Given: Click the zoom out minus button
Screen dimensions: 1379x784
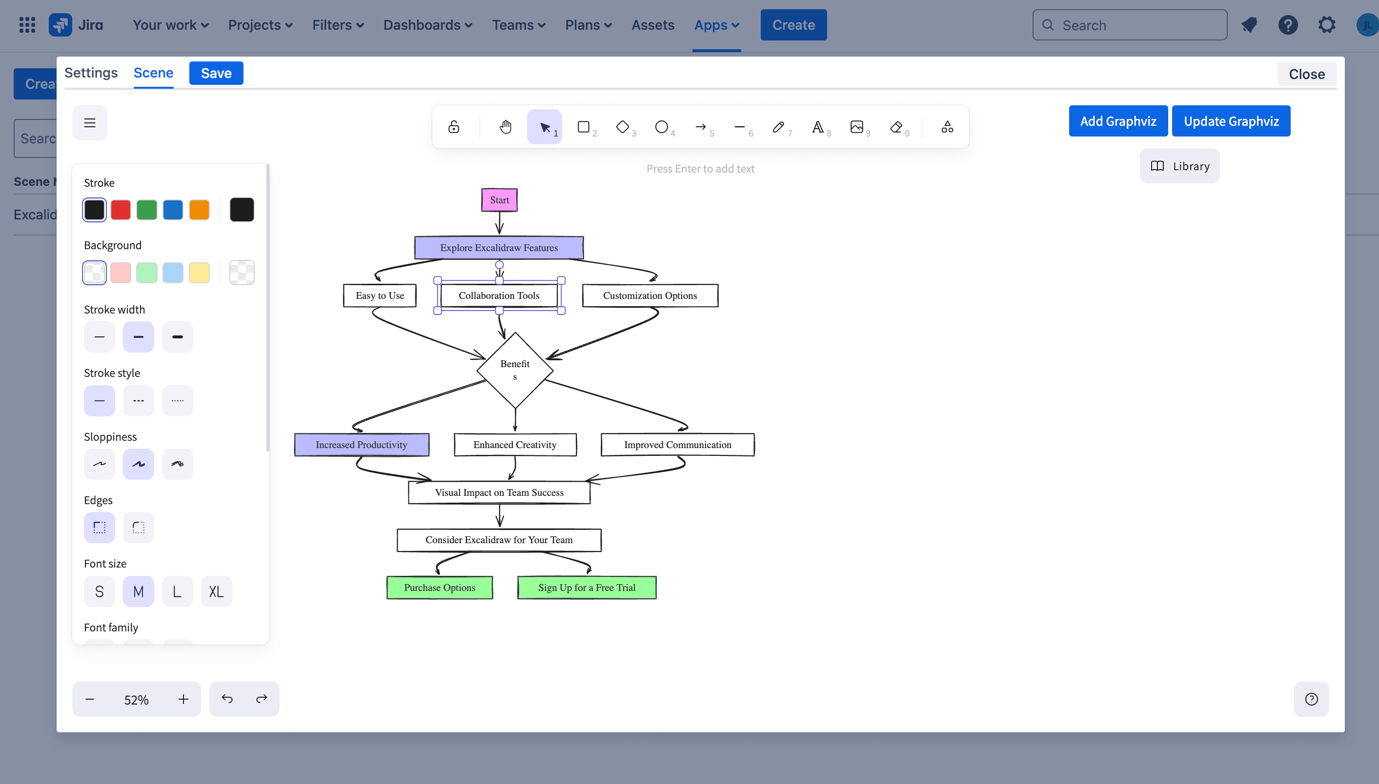Looking at the screenshot, I should (90, 699).
